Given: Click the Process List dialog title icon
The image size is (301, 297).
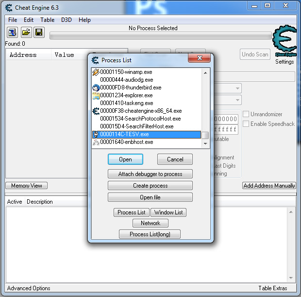Looking at the screenshot, I should (x=95, y=60).
